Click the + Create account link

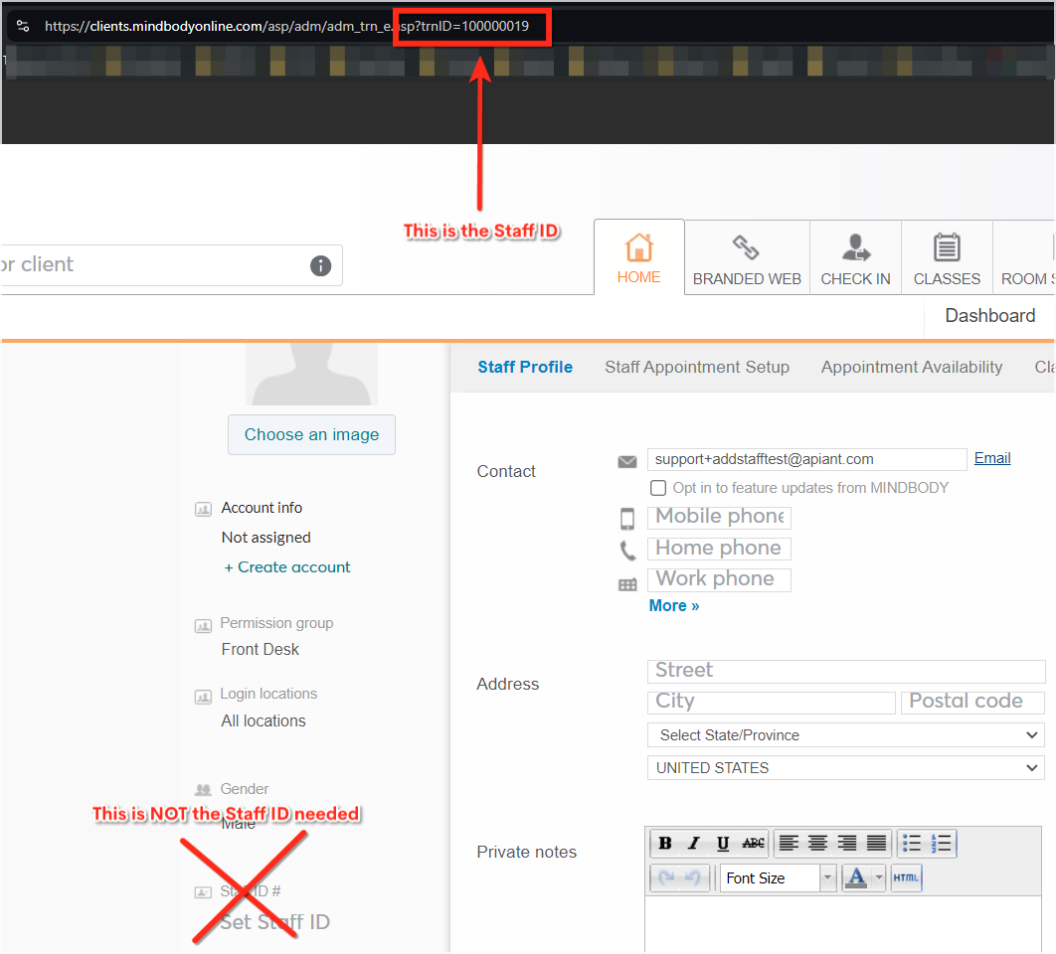pos(287,567)
